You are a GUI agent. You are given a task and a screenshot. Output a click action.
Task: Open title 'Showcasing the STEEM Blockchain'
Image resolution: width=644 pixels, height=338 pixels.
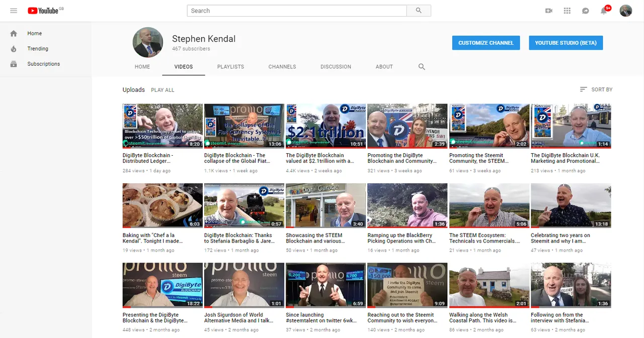click(315, 238)
